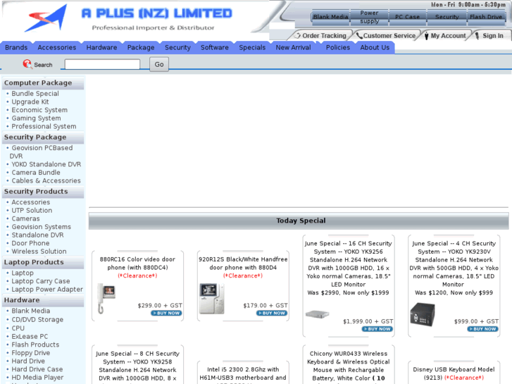Image resolution: width=512 pixels, height=384 pixels.
Task: Open the Brands menu
Action: (16, 48)
